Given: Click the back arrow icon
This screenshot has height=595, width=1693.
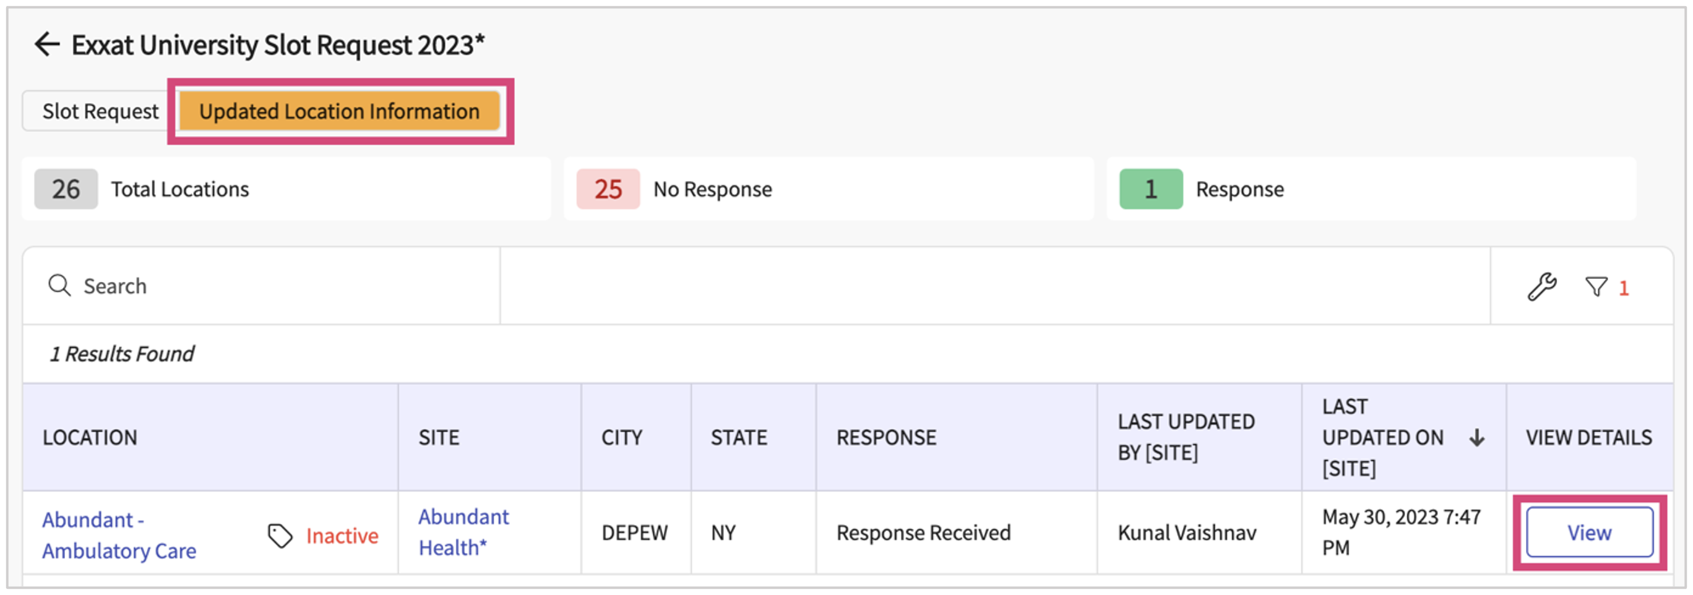Looking at the screenshot, I should (x=46, y=45).
